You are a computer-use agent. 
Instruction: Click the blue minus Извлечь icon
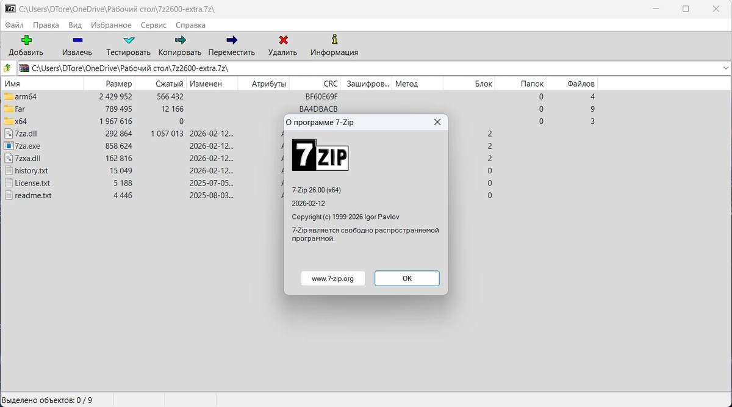point(77,40)
